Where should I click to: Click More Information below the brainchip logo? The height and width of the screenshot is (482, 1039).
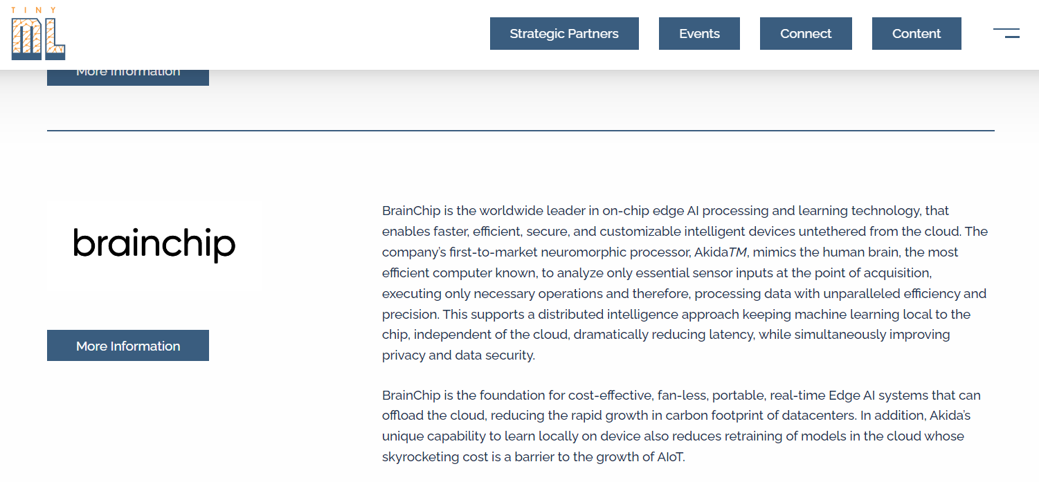(x=128, y=346)
